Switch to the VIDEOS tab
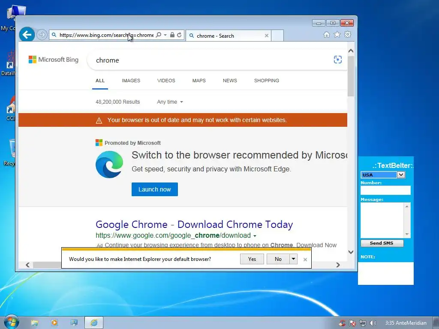 point(166,81)
